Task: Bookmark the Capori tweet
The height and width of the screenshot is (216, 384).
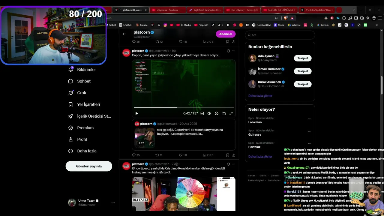Action: coord(228,155)
